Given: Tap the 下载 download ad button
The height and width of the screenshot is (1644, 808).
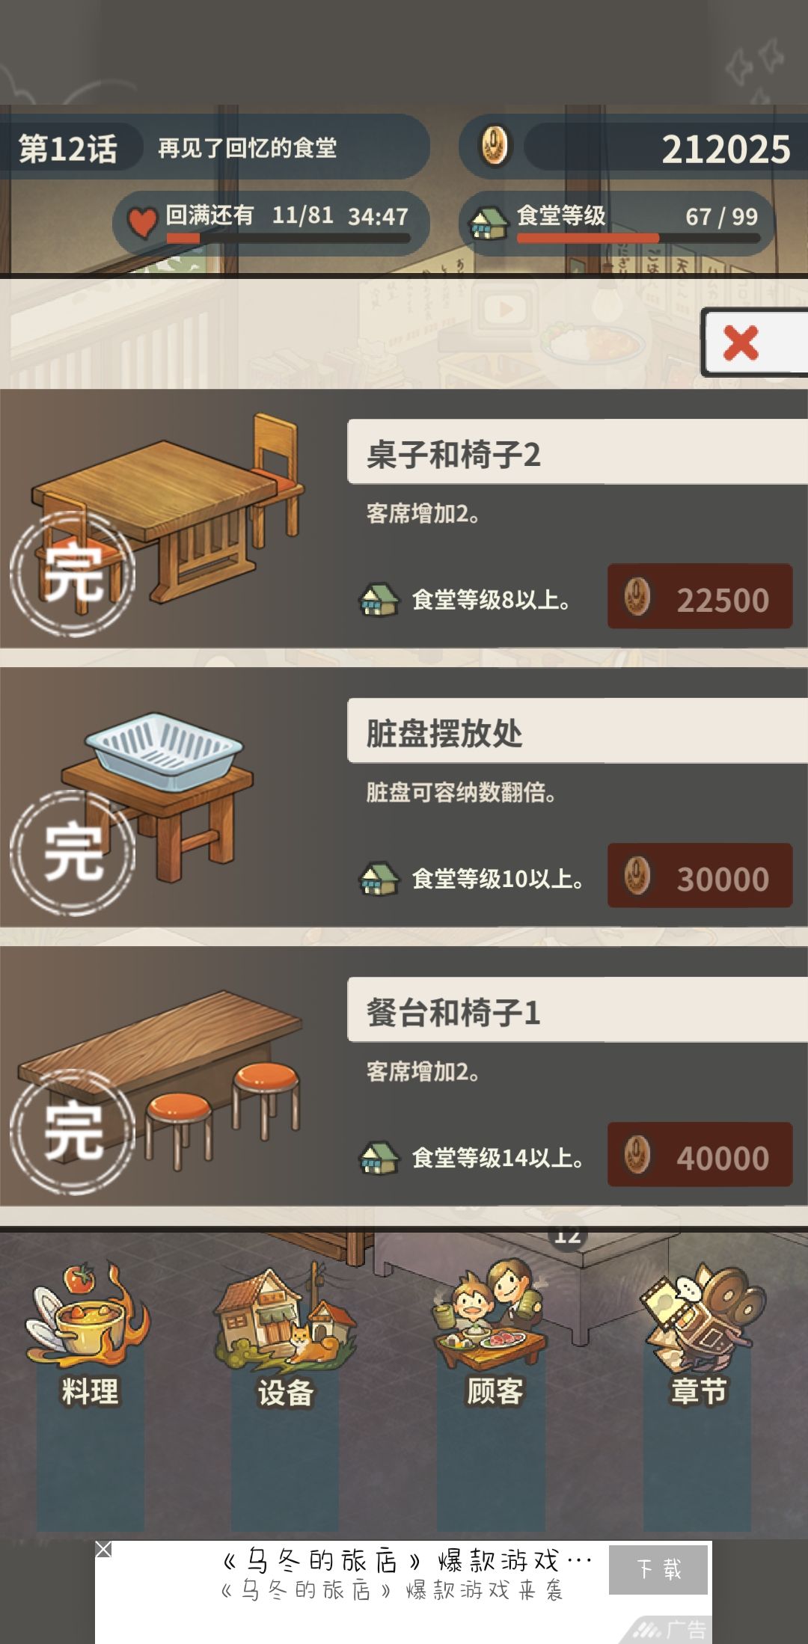Looking at the screenshot, I should [658, 1569].
